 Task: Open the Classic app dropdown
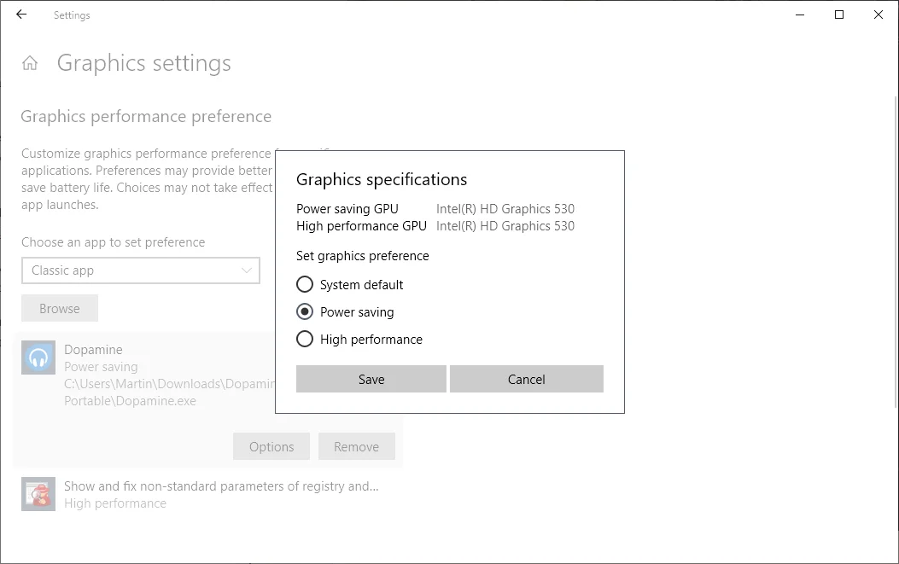(x=128, y=270)
